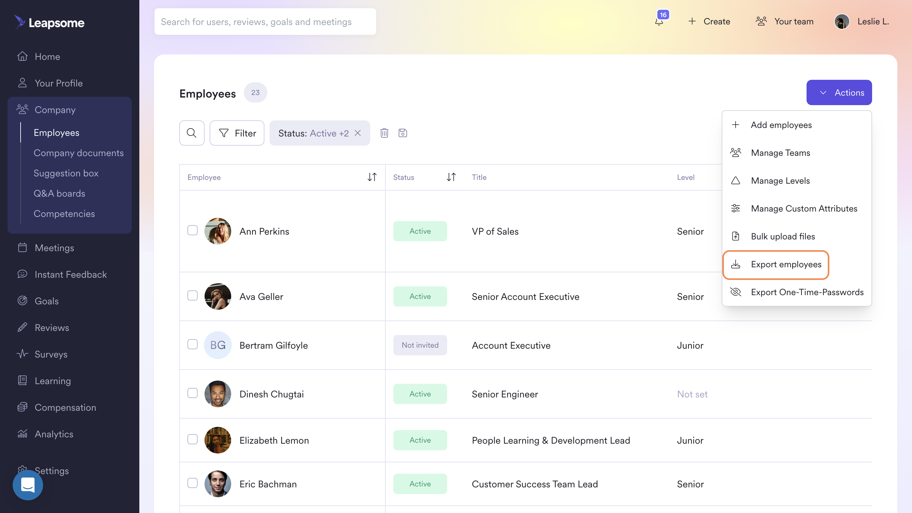Open Q&A boards submenu item
Screen dimensions: 912x513
59,193
